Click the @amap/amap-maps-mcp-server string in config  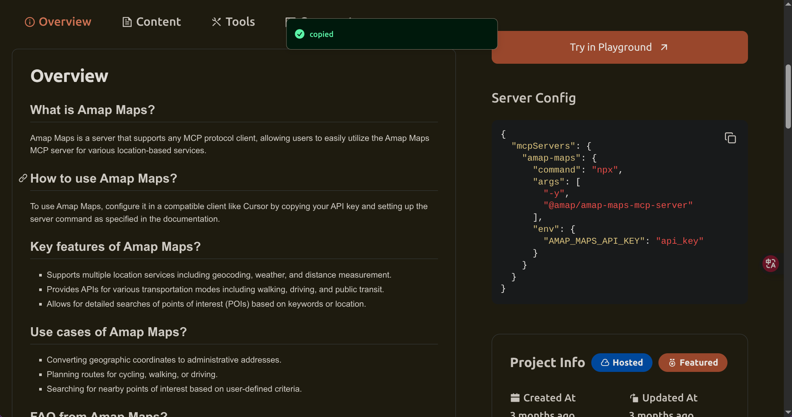618,205
